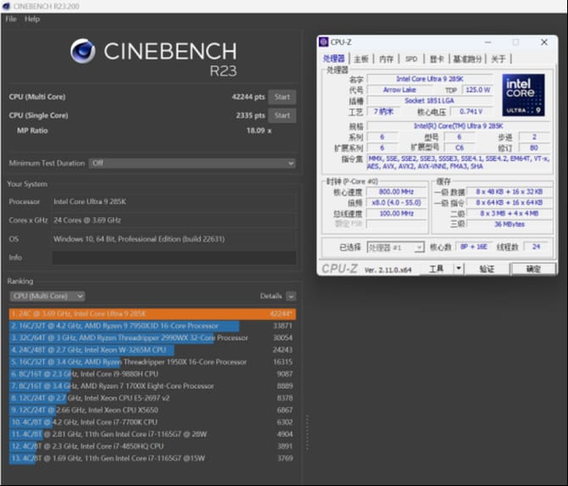Start the CPU (Multi Core) test

click(x=282, y=97)
